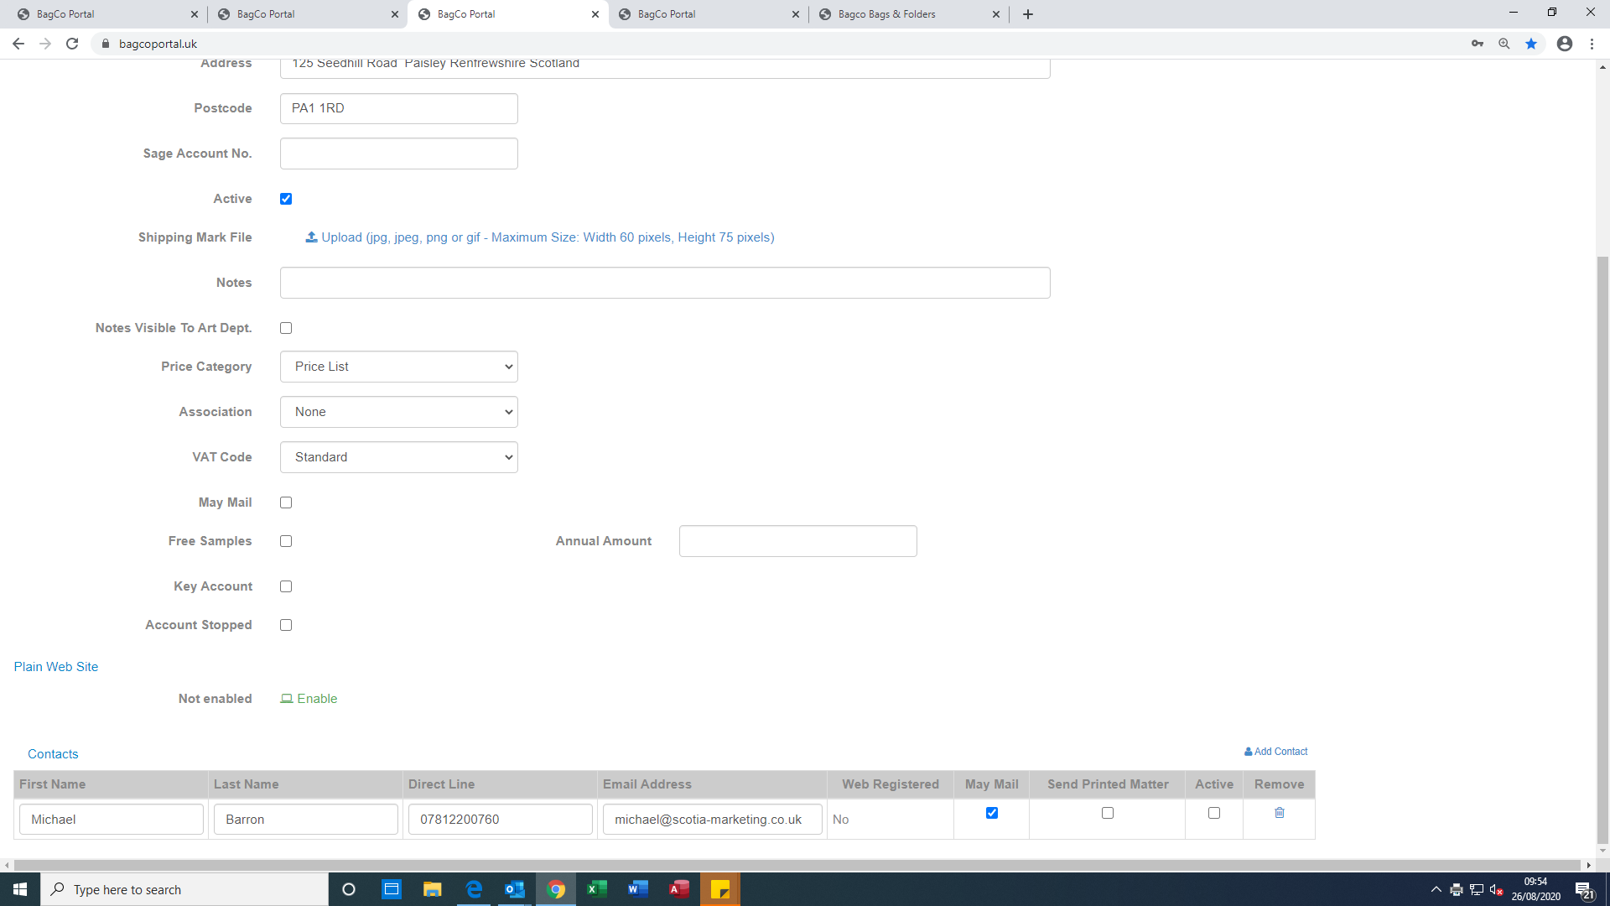Open the VAT Code dropdown

pos(399,457)
